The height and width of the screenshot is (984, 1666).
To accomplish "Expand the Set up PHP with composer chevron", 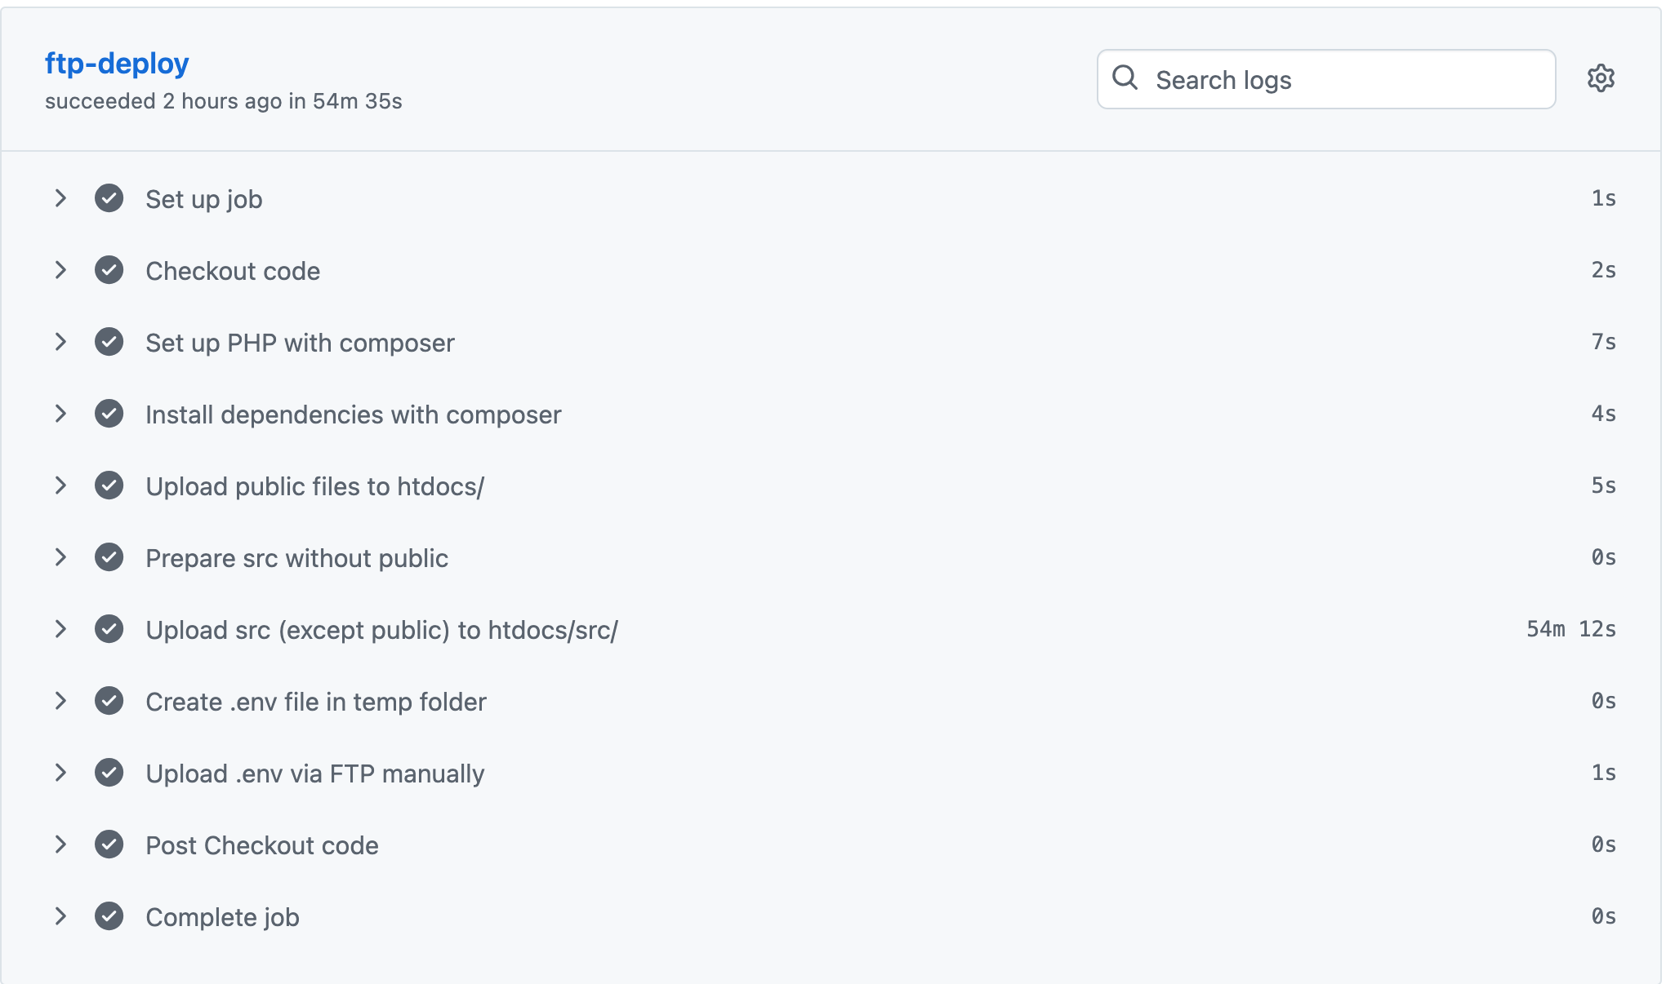I will click(x=60, y=342).
